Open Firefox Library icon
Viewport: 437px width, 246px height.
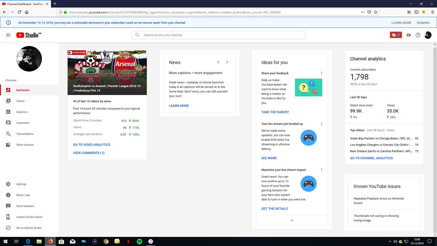coord(409,12)
